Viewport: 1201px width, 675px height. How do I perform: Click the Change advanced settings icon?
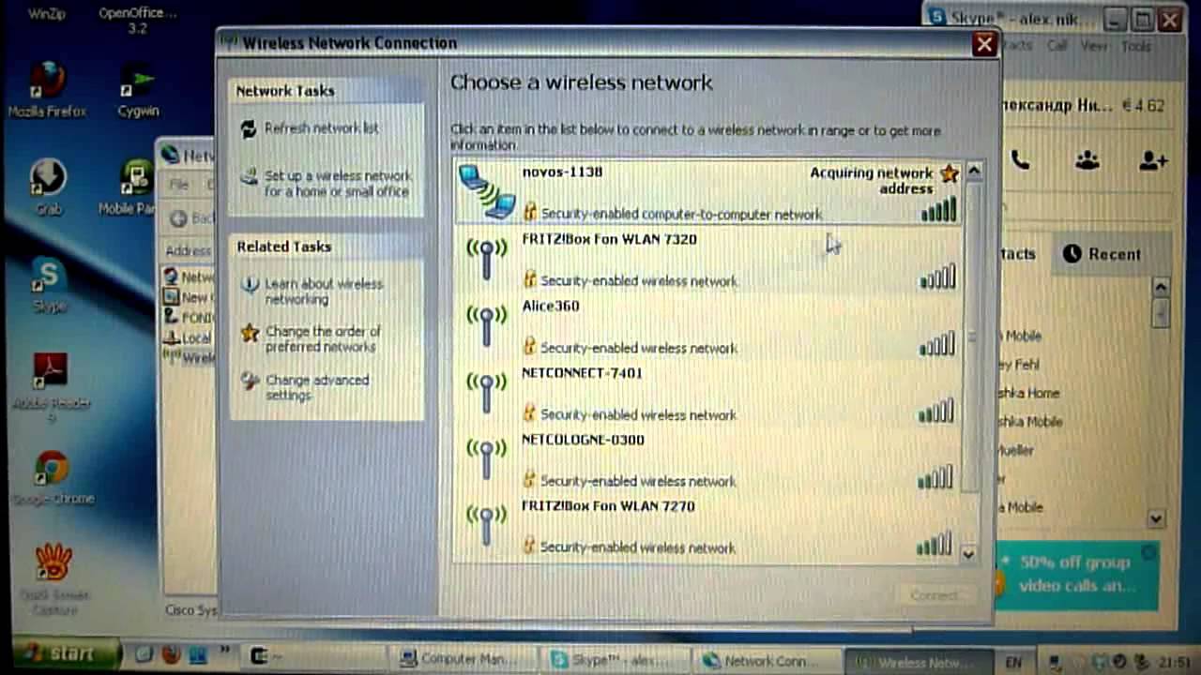[250, 381]
